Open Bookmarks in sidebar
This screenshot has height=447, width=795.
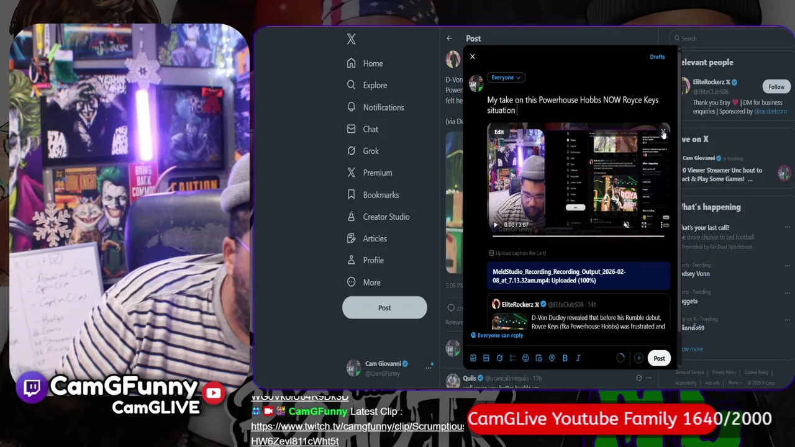point(373,195)
